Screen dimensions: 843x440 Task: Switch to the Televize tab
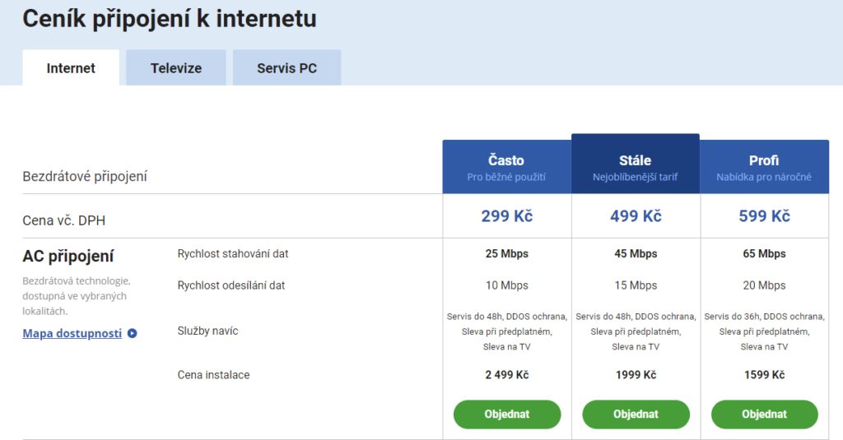176,68
